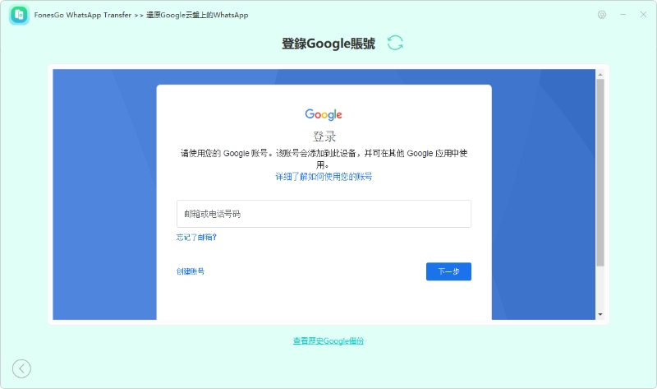Viewport: 657px width, 389px height.
Task: Click the FonesGo app logo icon
Action: (x=19, y=15)
